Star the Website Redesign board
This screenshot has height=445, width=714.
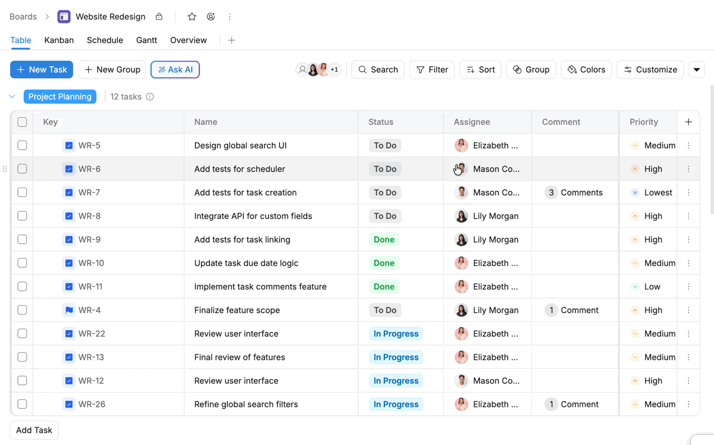click(192, 17)
